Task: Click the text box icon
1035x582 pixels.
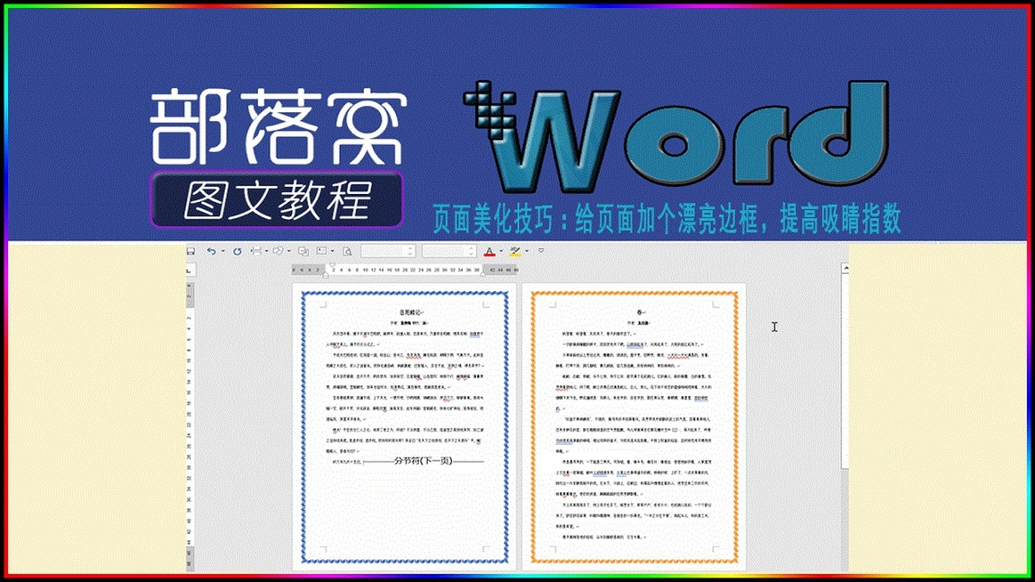Action: coord(321,251)
